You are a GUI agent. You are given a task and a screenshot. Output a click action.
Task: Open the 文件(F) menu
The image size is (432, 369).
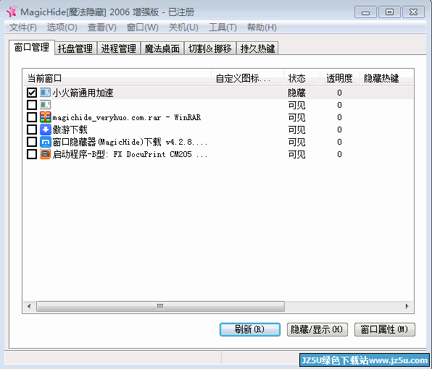[23, 27]
